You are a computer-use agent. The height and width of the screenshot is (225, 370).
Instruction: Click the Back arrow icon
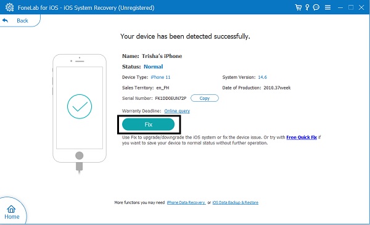click(x=5, y=20)
